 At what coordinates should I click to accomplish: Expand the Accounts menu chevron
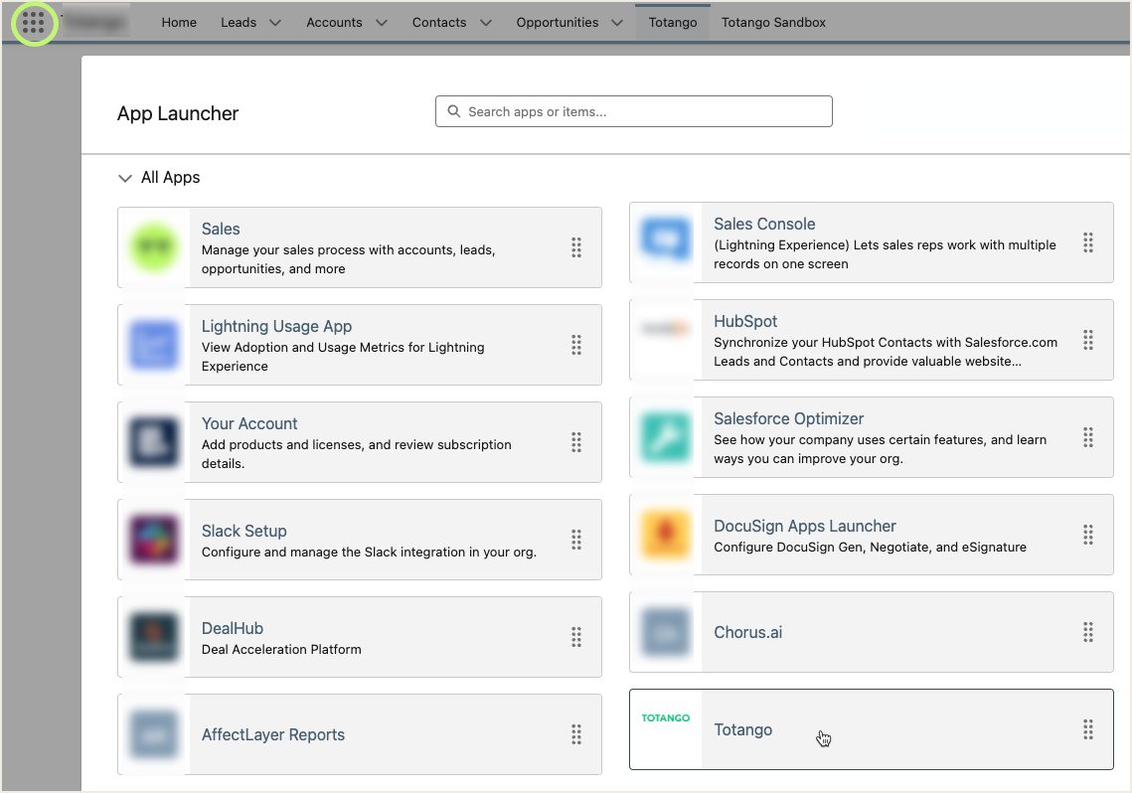point(381,23)
